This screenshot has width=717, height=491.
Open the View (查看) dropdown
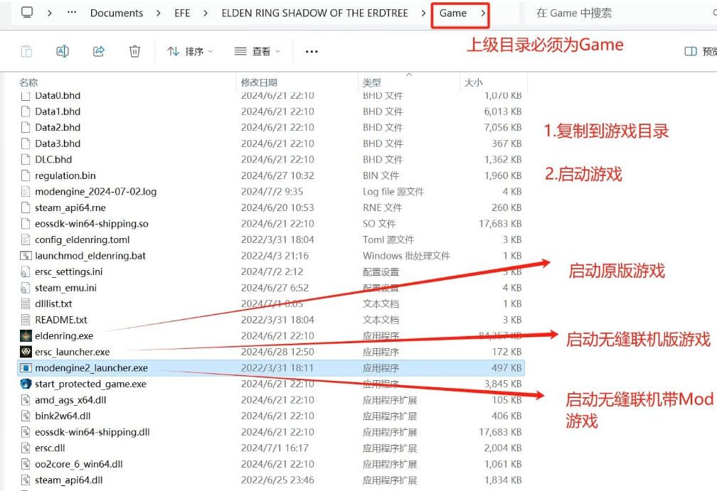257,51
